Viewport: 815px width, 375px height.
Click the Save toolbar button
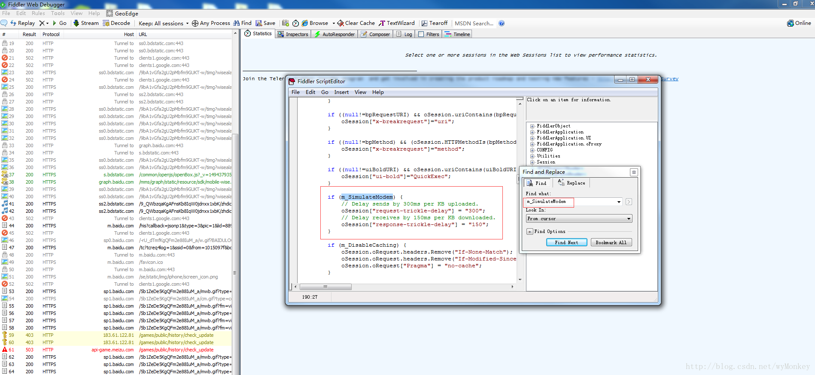(265, 23)
